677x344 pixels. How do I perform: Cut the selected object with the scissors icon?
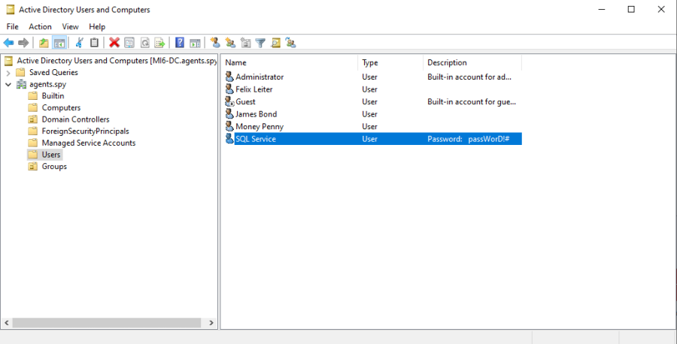pyautogui.click(x=80, y=43)
